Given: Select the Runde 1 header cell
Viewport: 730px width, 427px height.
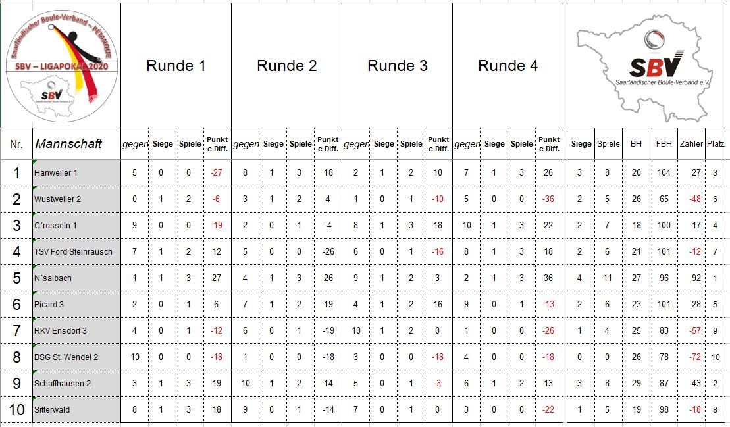Looking at the screenshot, I should tap(176, 66).
